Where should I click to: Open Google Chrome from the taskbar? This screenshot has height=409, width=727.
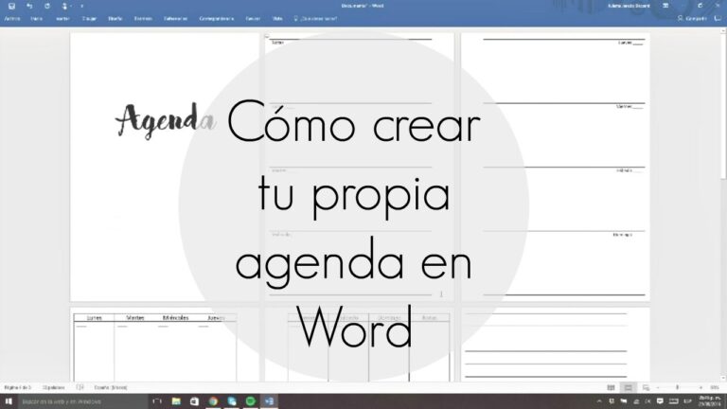(213, 401)
